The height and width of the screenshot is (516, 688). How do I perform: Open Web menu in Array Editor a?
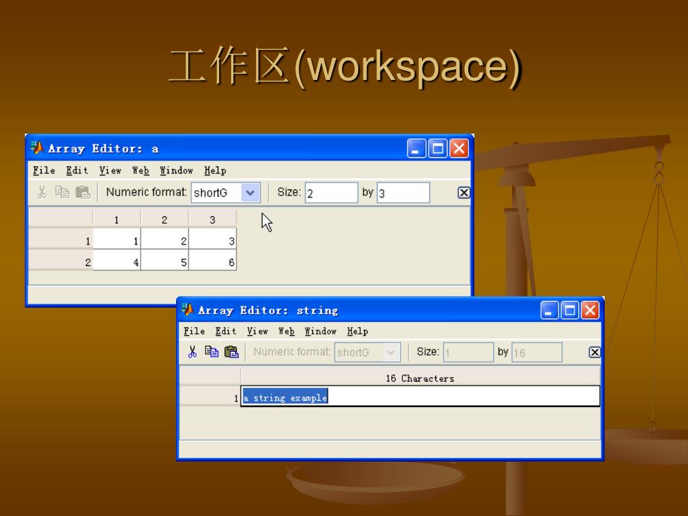click(140, 171)
